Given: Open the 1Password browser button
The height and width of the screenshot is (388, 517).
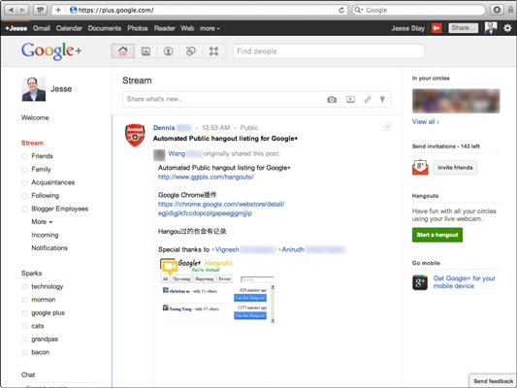Looking at the screenshot, I should pyautogui.click(x=40, y=10).
